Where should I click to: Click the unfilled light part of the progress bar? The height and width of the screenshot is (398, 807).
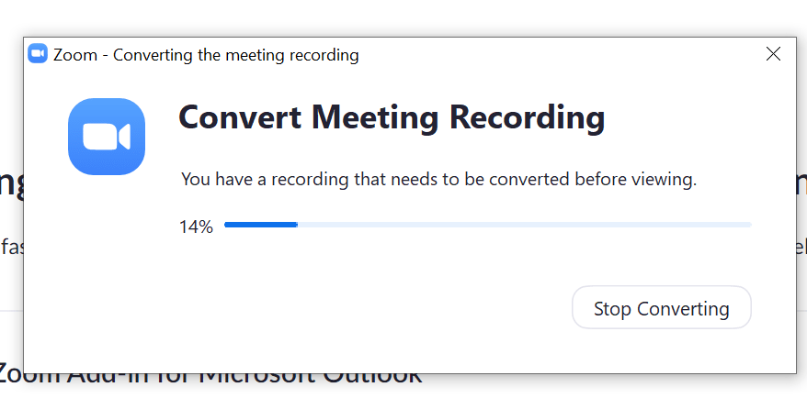point(524,225)
